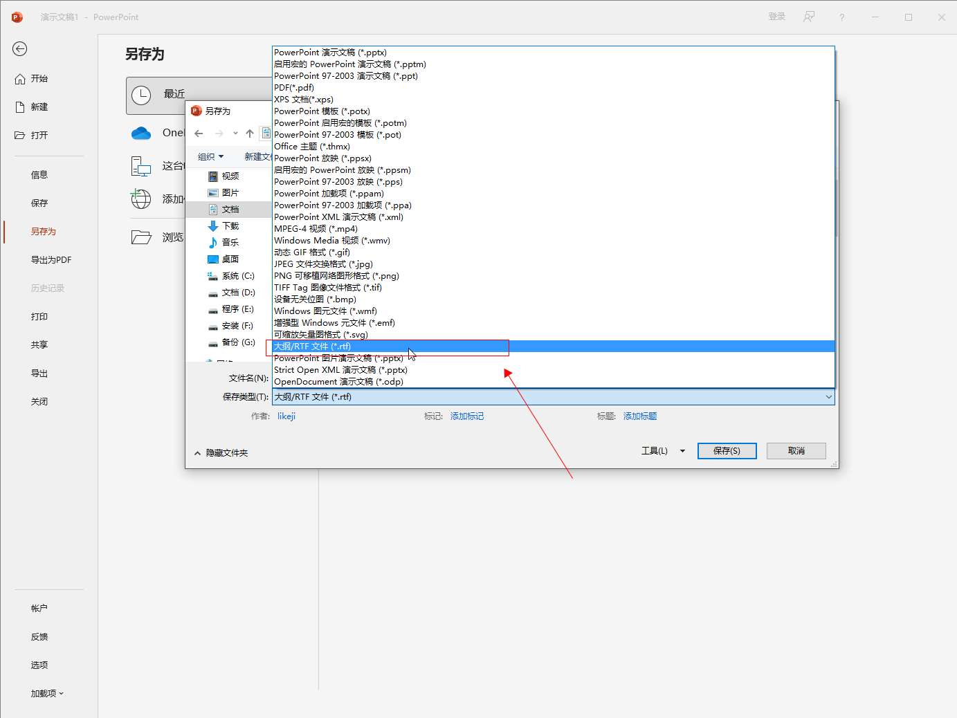Open the 导出为PDF tab in sidebar
This screenshot has width=957, height=718.
click(x=51, y=260)
